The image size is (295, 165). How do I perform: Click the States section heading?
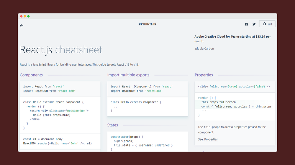click(x=113, y=125)
